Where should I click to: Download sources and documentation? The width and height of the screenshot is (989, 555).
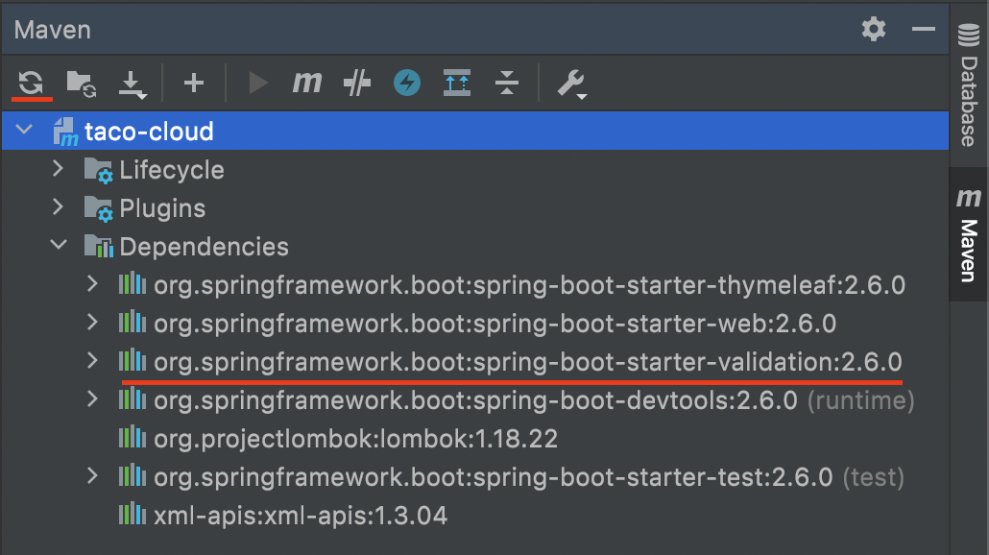click(133, 84)
